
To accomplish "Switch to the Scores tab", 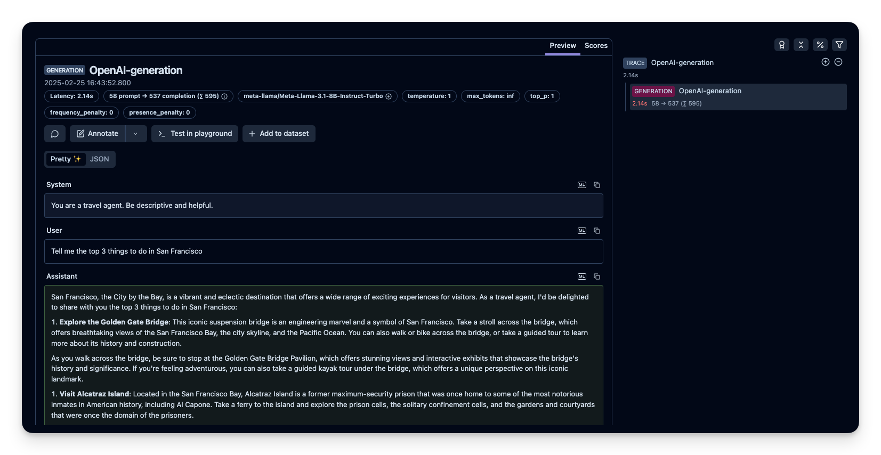I will pos(596,46).
